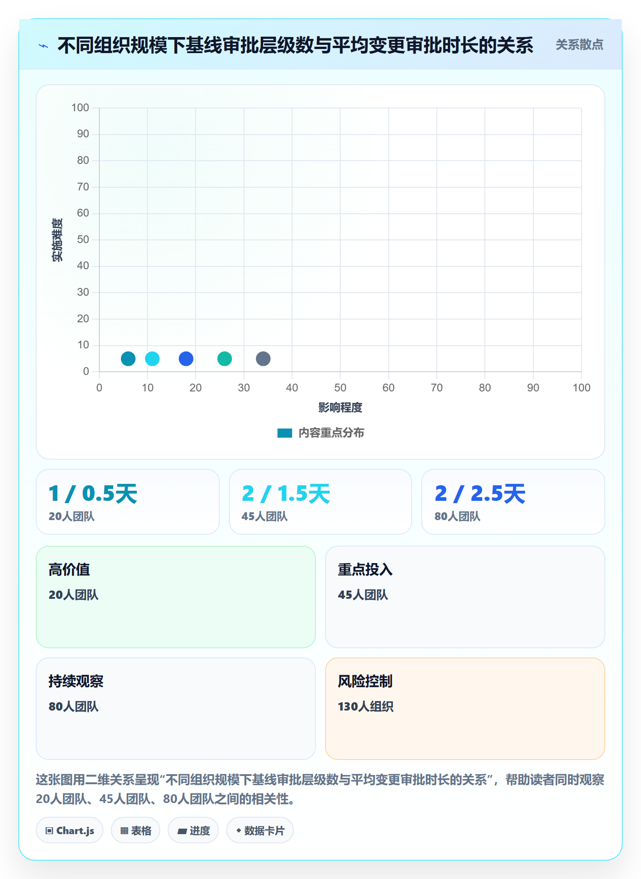Select the blue scatter point
Viewport: 641px width, 879px height.
186,359
